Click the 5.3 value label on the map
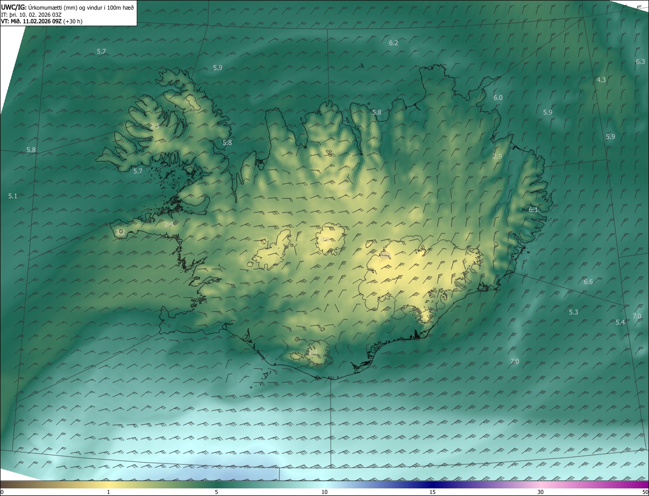The height and width of the screenshot is (496, 649). tap(573, 312)
